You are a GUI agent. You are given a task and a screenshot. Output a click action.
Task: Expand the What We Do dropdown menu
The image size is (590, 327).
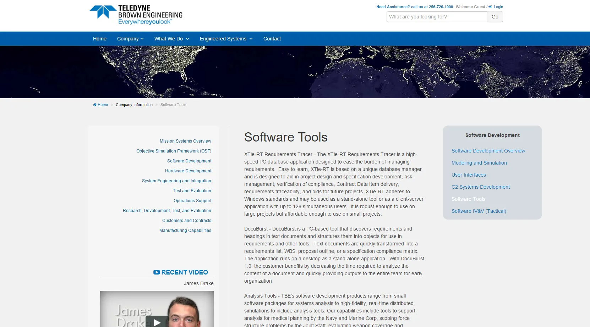[172, 39]
